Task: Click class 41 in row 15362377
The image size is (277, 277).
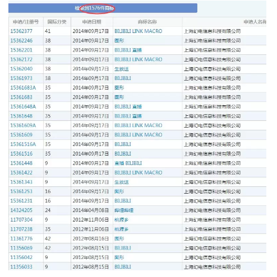Action: pos(48,31)
